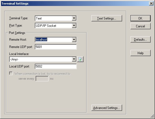The image size is (155, 119).
Task: Confirm settings with OK
Action: click(140, 18)
